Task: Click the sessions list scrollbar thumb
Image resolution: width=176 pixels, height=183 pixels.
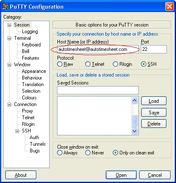Action: pos(134,121)
